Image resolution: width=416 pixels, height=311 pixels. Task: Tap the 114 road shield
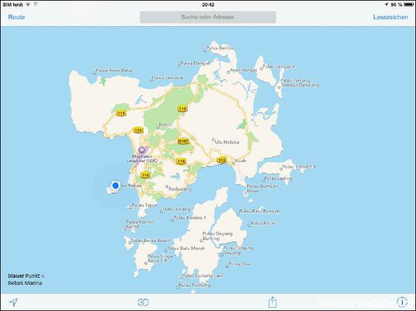pyautogui.click(x=138, y=130)
